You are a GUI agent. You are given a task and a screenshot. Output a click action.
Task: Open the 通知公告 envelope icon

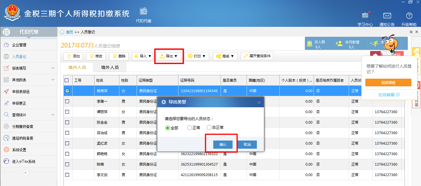387,16
